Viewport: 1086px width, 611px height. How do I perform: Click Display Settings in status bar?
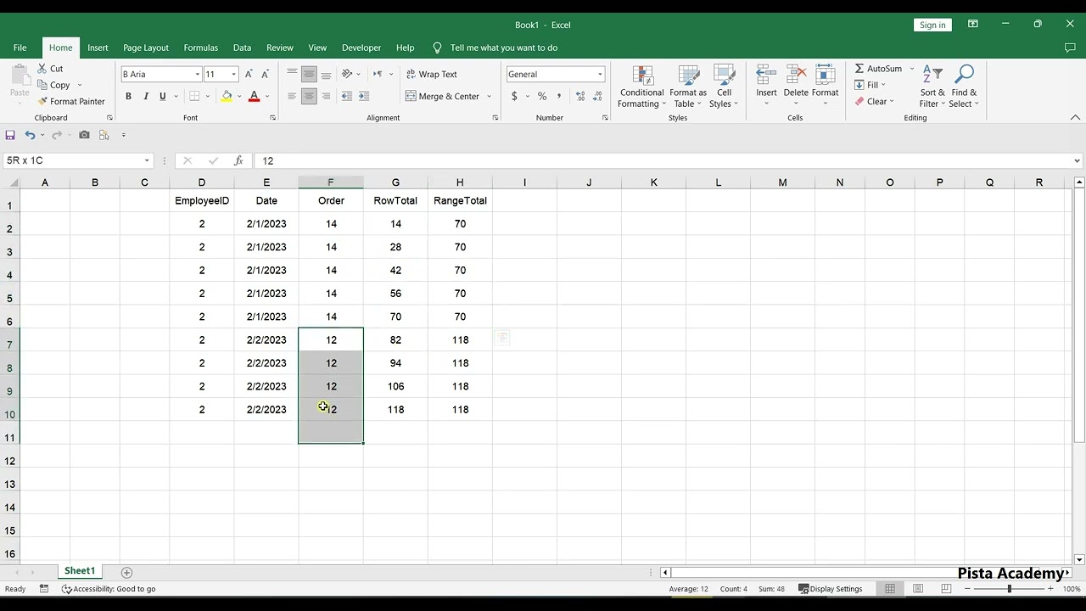[831, 589]
